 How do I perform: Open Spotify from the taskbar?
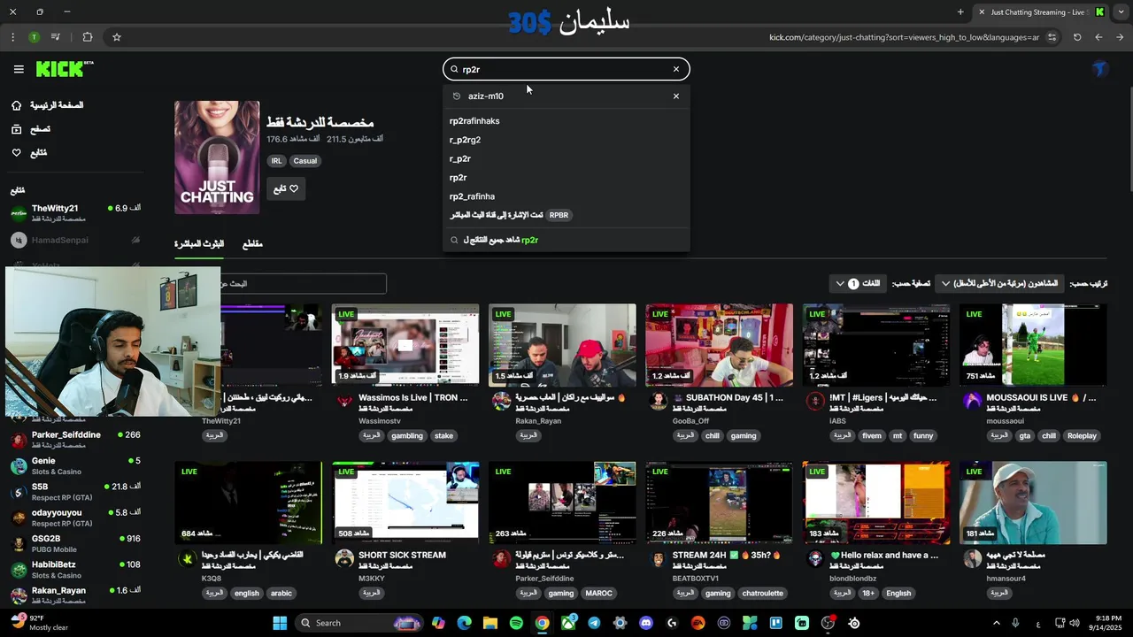[516, 623]
